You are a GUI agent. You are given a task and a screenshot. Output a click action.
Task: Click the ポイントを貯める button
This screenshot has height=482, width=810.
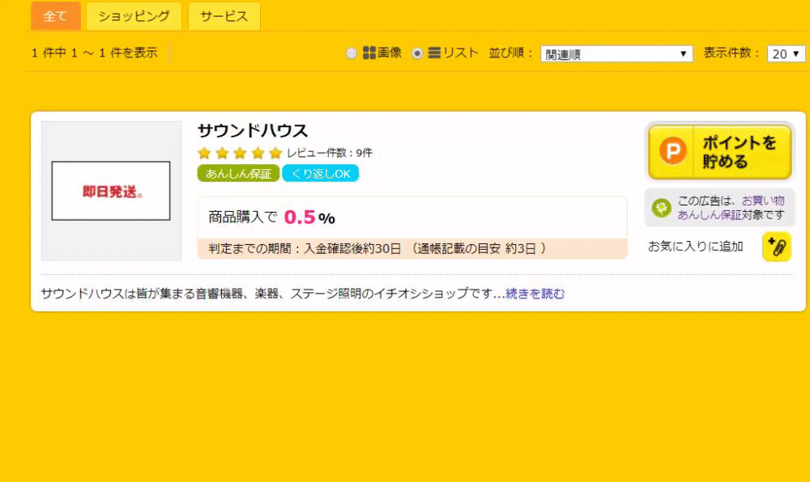click(x=719, y=151)
